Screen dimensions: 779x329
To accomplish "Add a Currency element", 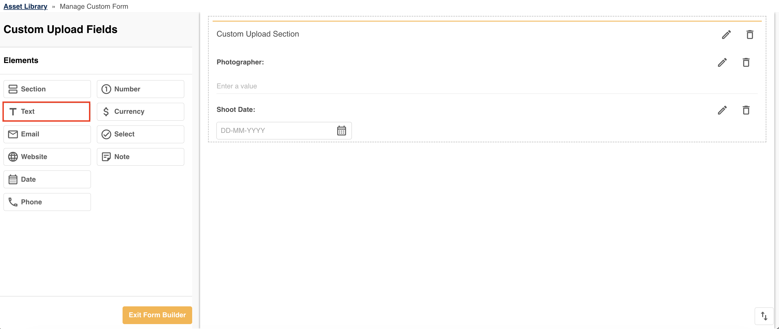I will (140, 112).
